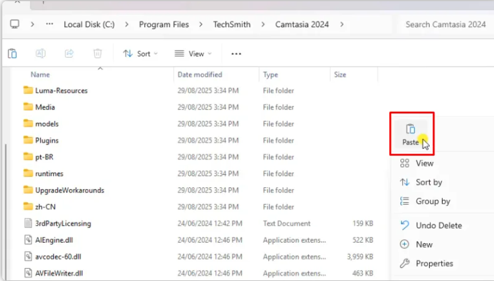494x281 pixels.
Task: Click the Paste icon in context menu
Action: [411, 129]
